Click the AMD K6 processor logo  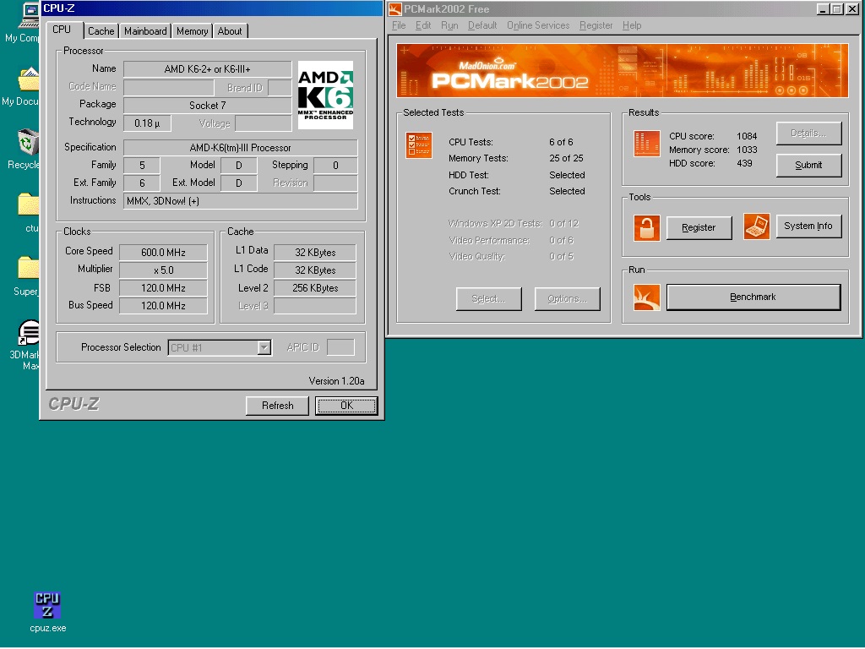(325, 95)
